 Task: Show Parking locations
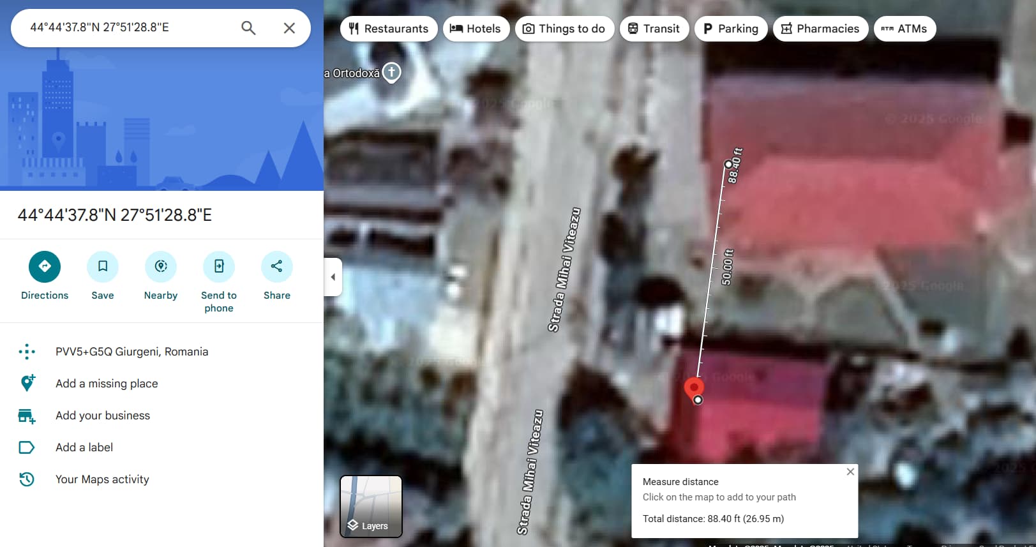(731, 29)
